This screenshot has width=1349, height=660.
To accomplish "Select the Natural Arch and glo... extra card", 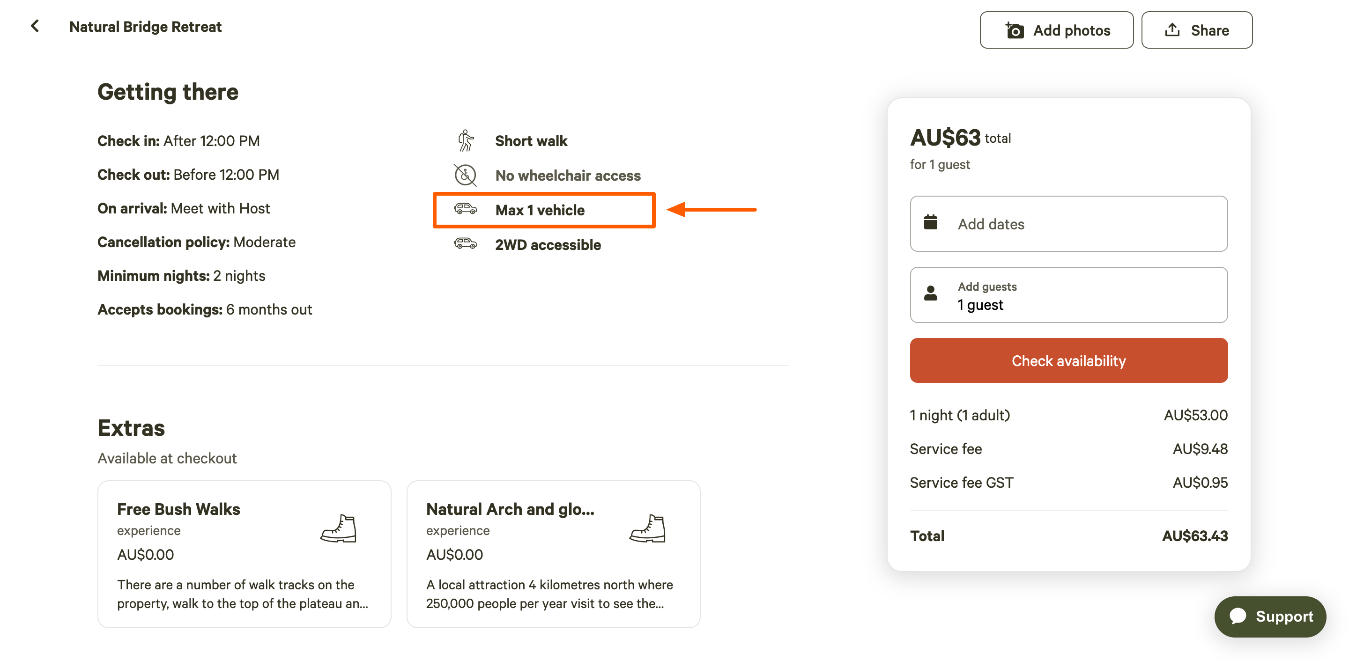I will pyautogui.click(x=553, y=554).
